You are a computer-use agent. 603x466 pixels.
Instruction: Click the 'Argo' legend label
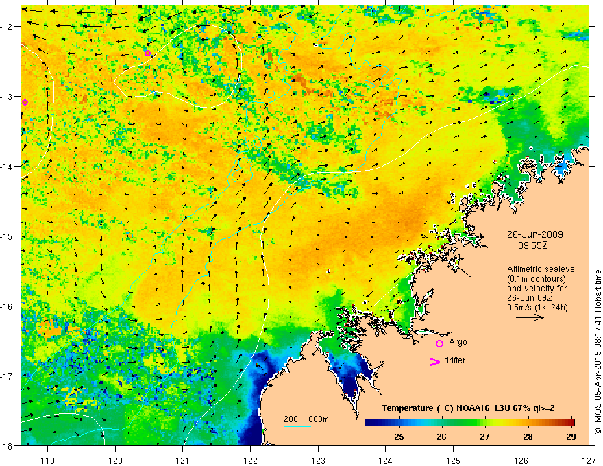pos(458,342)
